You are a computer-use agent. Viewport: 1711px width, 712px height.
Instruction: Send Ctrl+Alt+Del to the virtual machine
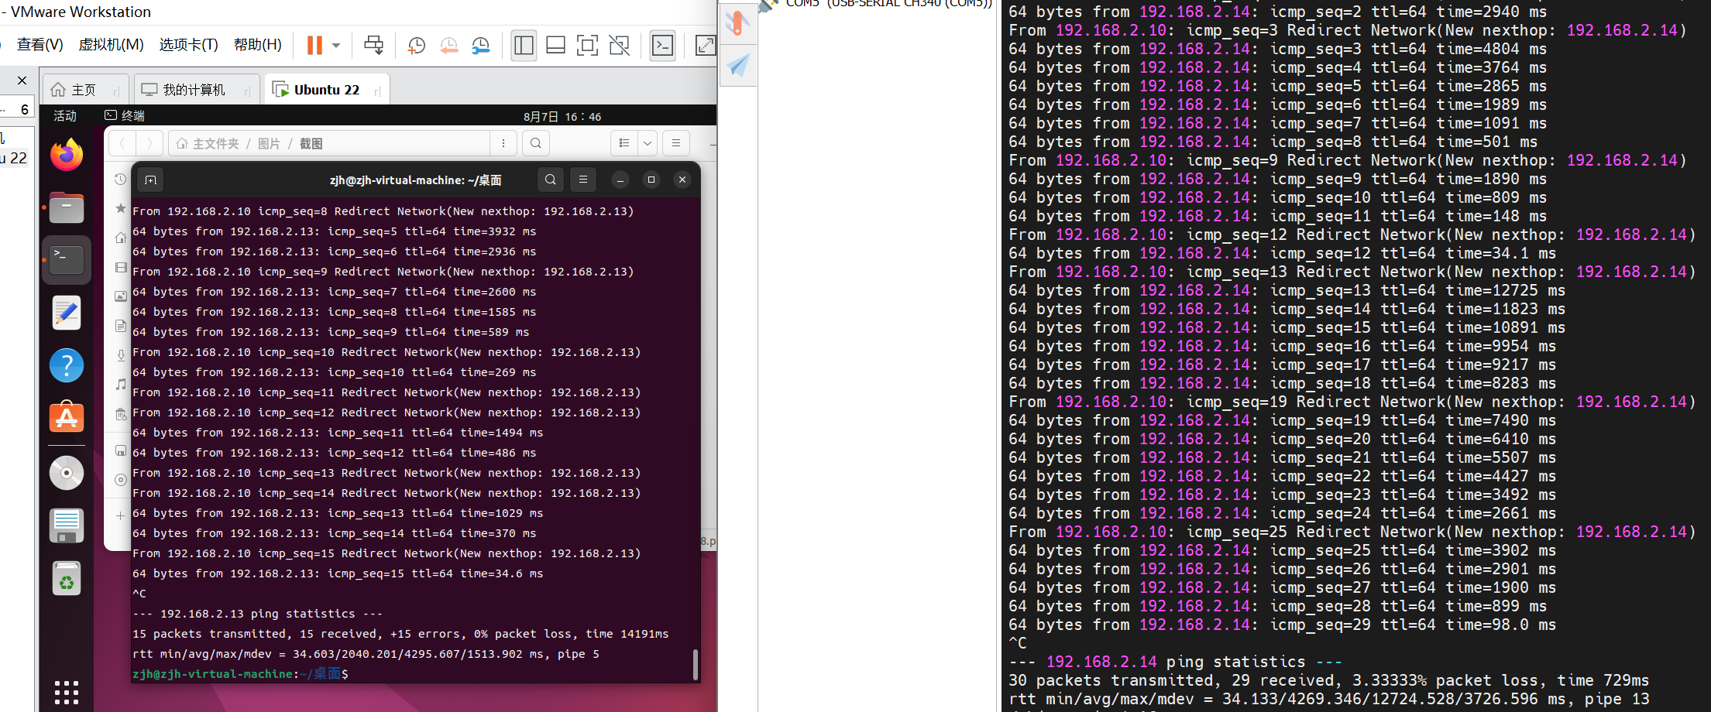373,45
